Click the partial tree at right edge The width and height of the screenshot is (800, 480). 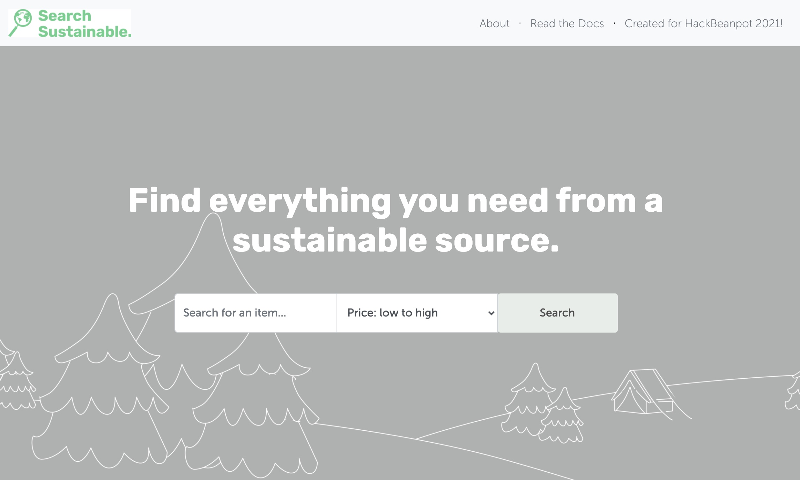[793, 393]
